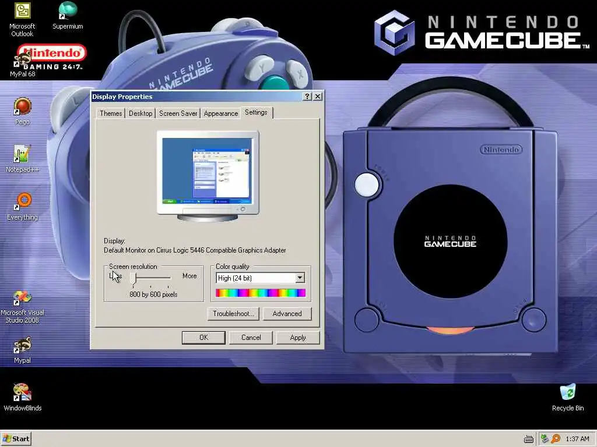Select the Settings tab
This screenshot has width=597, height=447.
coord(257,112)
